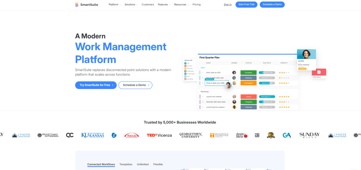Switch to the Unlimited tab
This screenshot has width=361, height=170.
(x=143, y=164)
